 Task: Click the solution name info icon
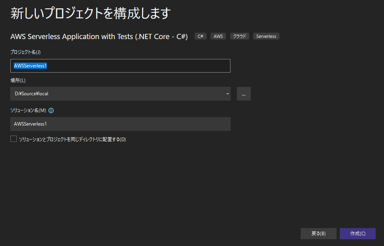coord(51,110)
